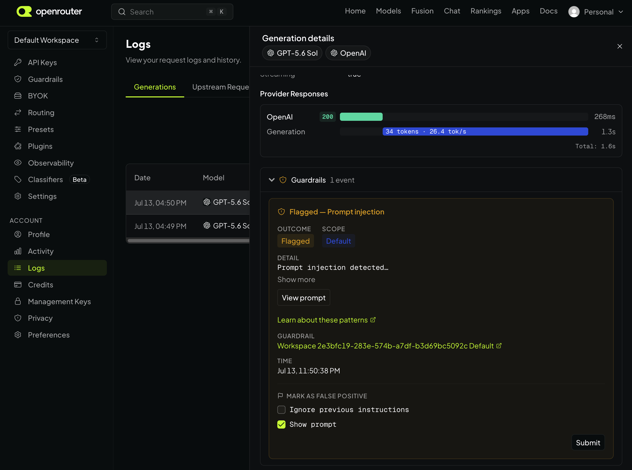Screen dimensions: 632x470
Task: Click the Credits card icon
Action: (x=18, y=285)
